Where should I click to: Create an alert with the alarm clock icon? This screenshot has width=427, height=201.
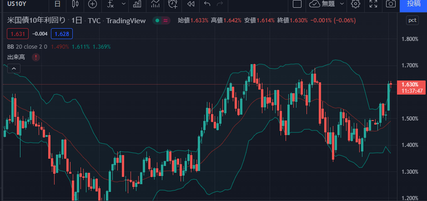coord(173,4)
